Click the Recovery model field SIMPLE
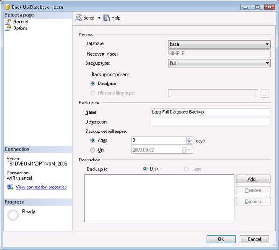 point(219,54)
